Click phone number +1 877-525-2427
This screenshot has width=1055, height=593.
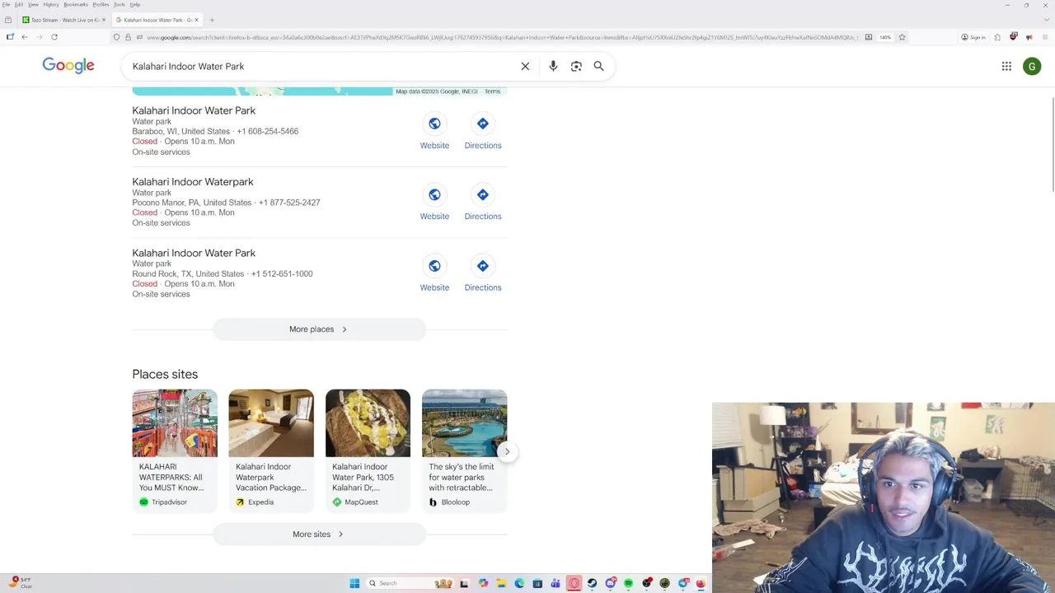pos(289,203)
